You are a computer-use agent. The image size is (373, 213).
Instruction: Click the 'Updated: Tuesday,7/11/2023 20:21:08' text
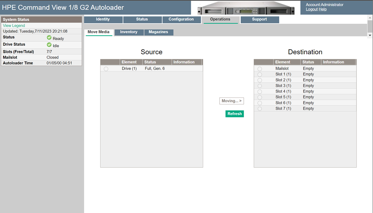(35, 31)
